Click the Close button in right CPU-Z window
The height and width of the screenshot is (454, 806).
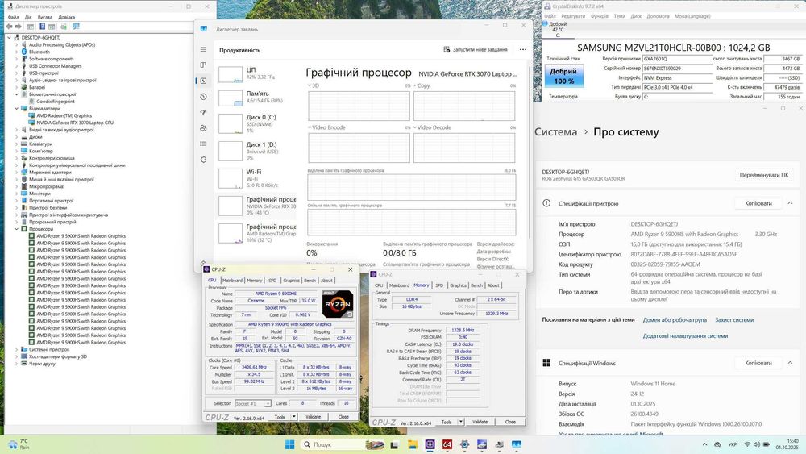[510, 422]
